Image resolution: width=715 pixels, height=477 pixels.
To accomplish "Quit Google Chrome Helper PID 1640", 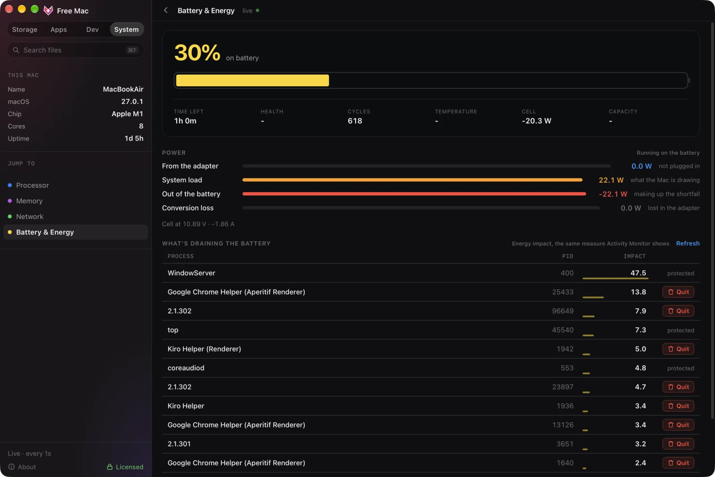I will 678,463.
